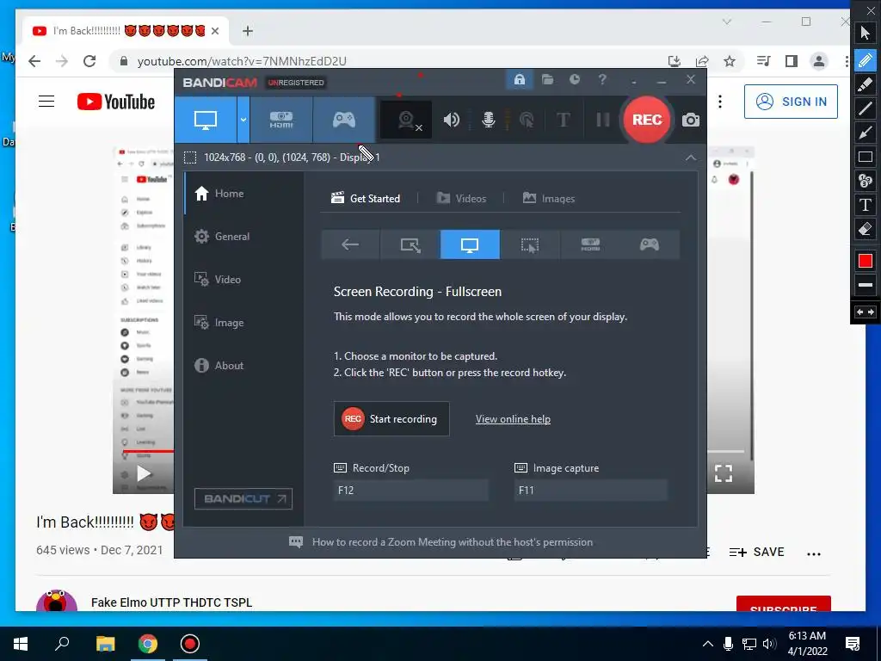This screenshot has height=661, width=881.
Task: Open a new Chrome tab
Action: click(248, 31)
